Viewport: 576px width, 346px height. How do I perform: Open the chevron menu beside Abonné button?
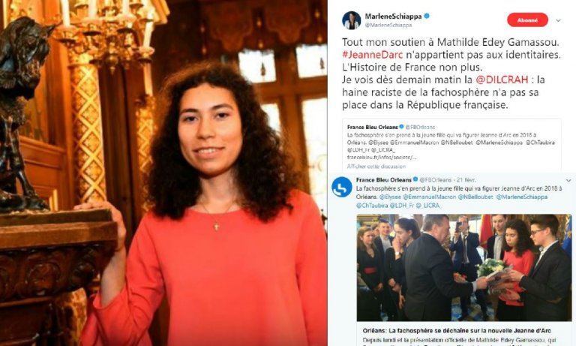558,20
